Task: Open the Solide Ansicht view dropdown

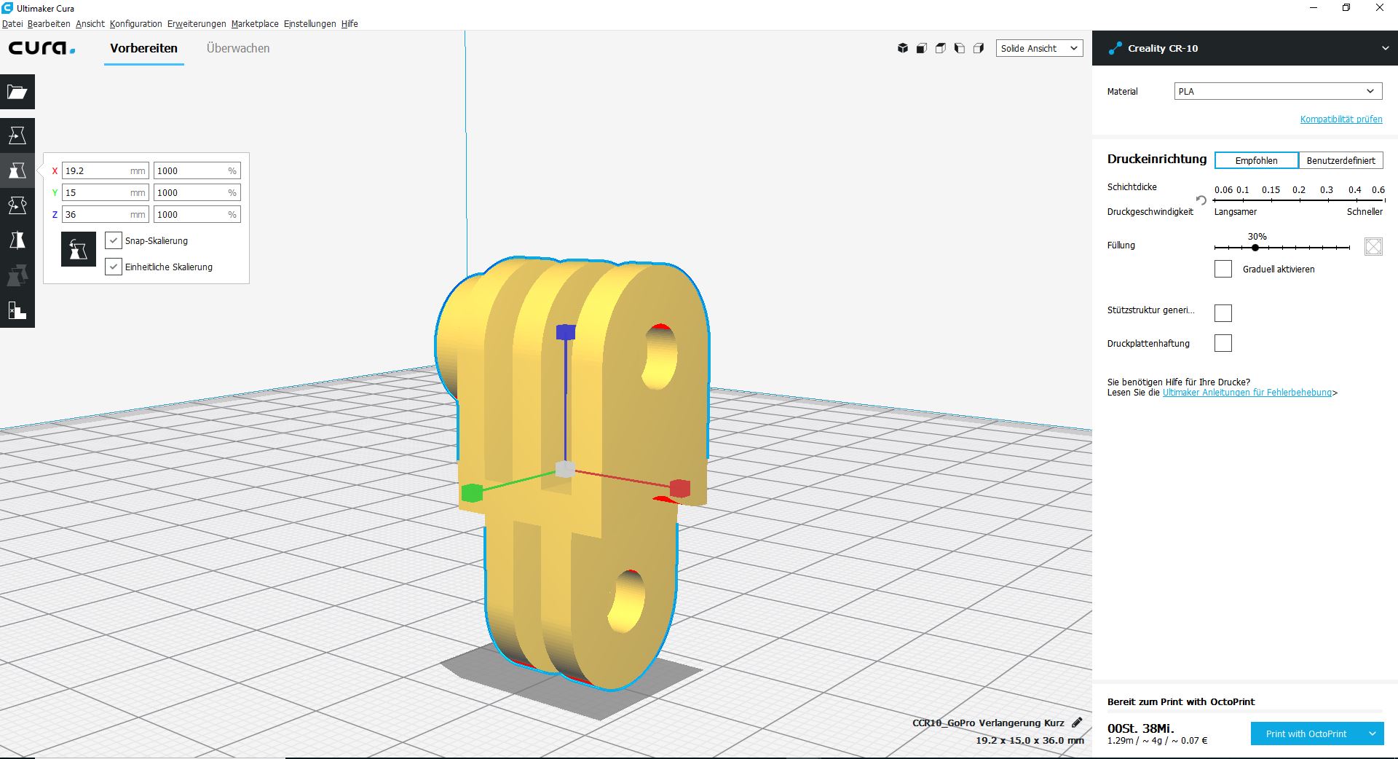Action: 1039,48
